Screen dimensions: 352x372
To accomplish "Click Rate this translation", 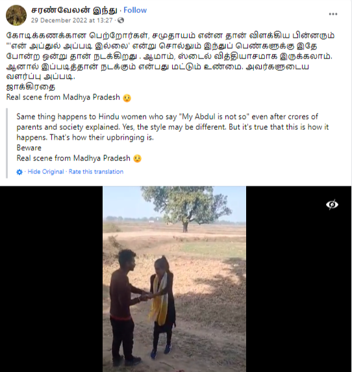I will pos(96,171).
